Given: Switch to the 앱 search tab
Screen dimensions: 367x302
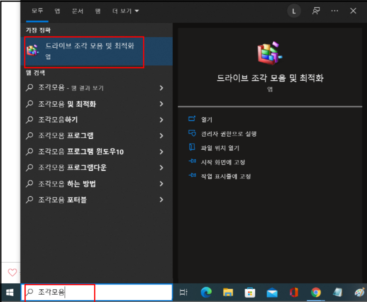Looking at the screenshot, I should pos(57,11).
